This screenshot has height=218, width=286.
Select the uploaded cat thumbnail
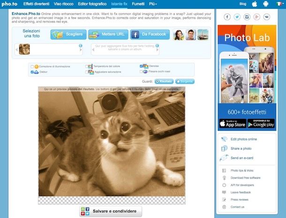click(x=24, y=49)
